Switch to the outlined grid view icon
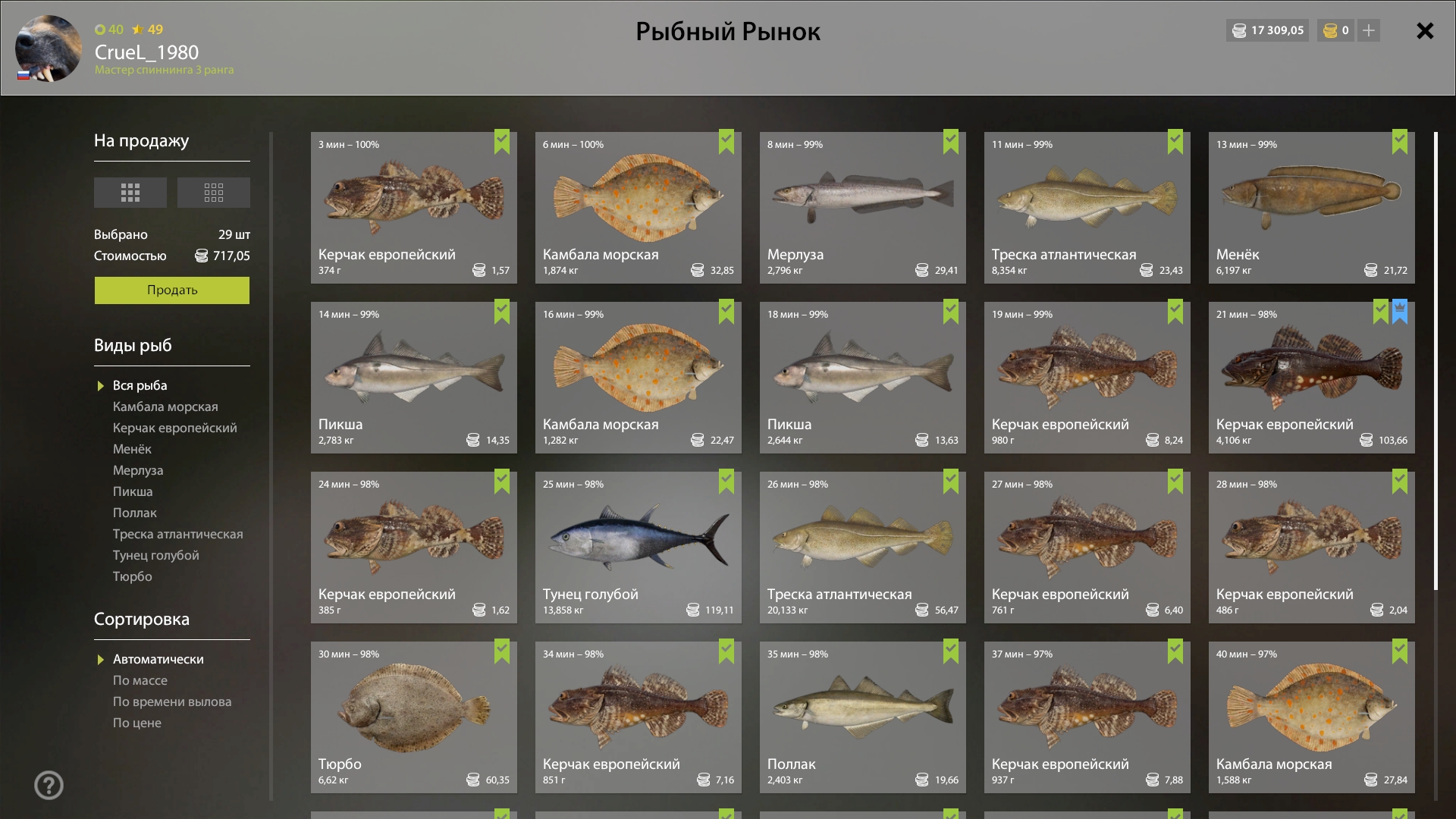 [x=214, y=193]
